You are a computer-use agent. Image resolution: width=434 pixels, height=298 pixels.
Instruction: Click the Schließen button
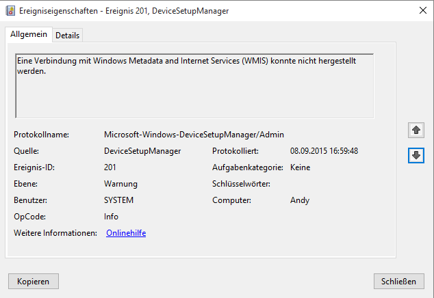point(398,281)
